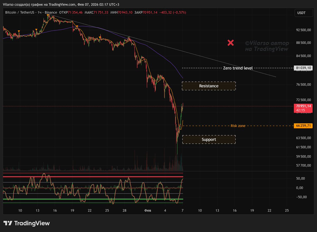Screen dimensions: 317x232
Task: Click the 92 500,00 price axis label
Action: (x=303, y=30)
